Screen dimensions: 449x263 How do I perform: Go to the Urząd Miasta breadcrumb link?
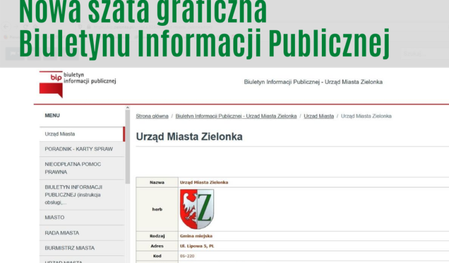(x=318, y=116)
